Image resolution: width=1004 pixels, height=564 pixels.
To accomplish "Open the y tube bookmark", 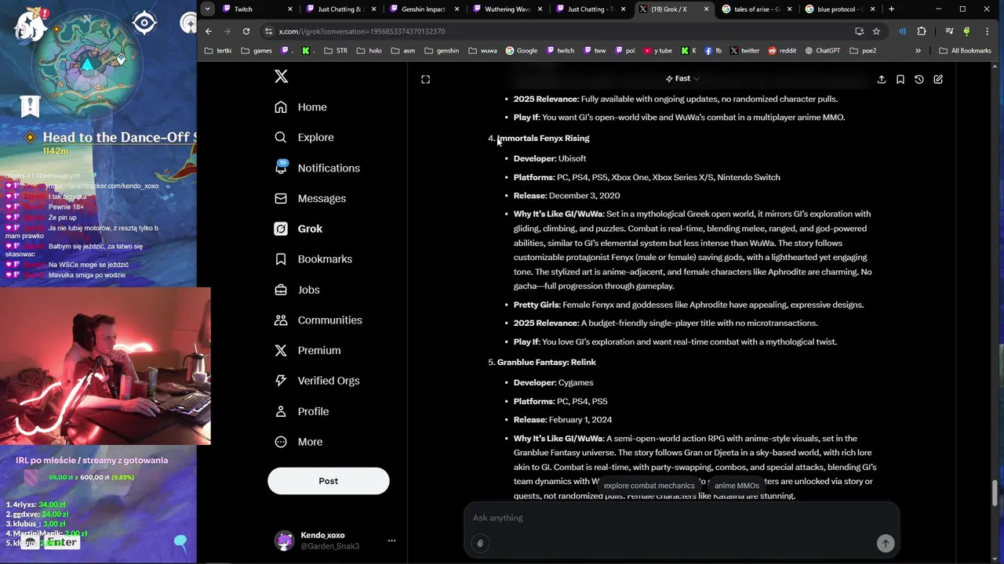I will point(657,51).
